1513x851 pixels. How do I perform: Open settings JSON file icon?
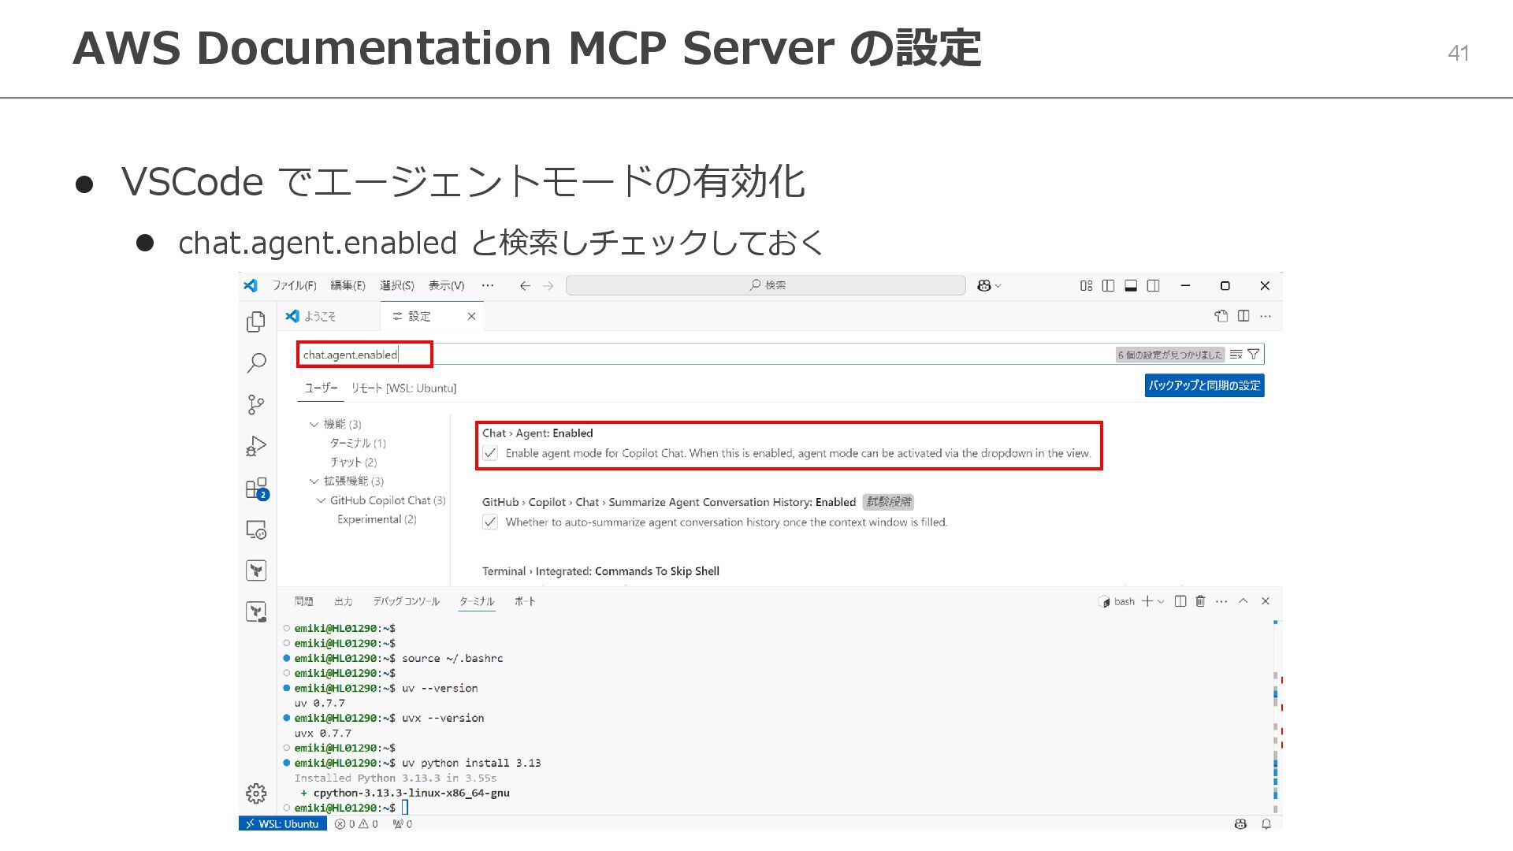pyautogui.click(x=1221, y=316)
